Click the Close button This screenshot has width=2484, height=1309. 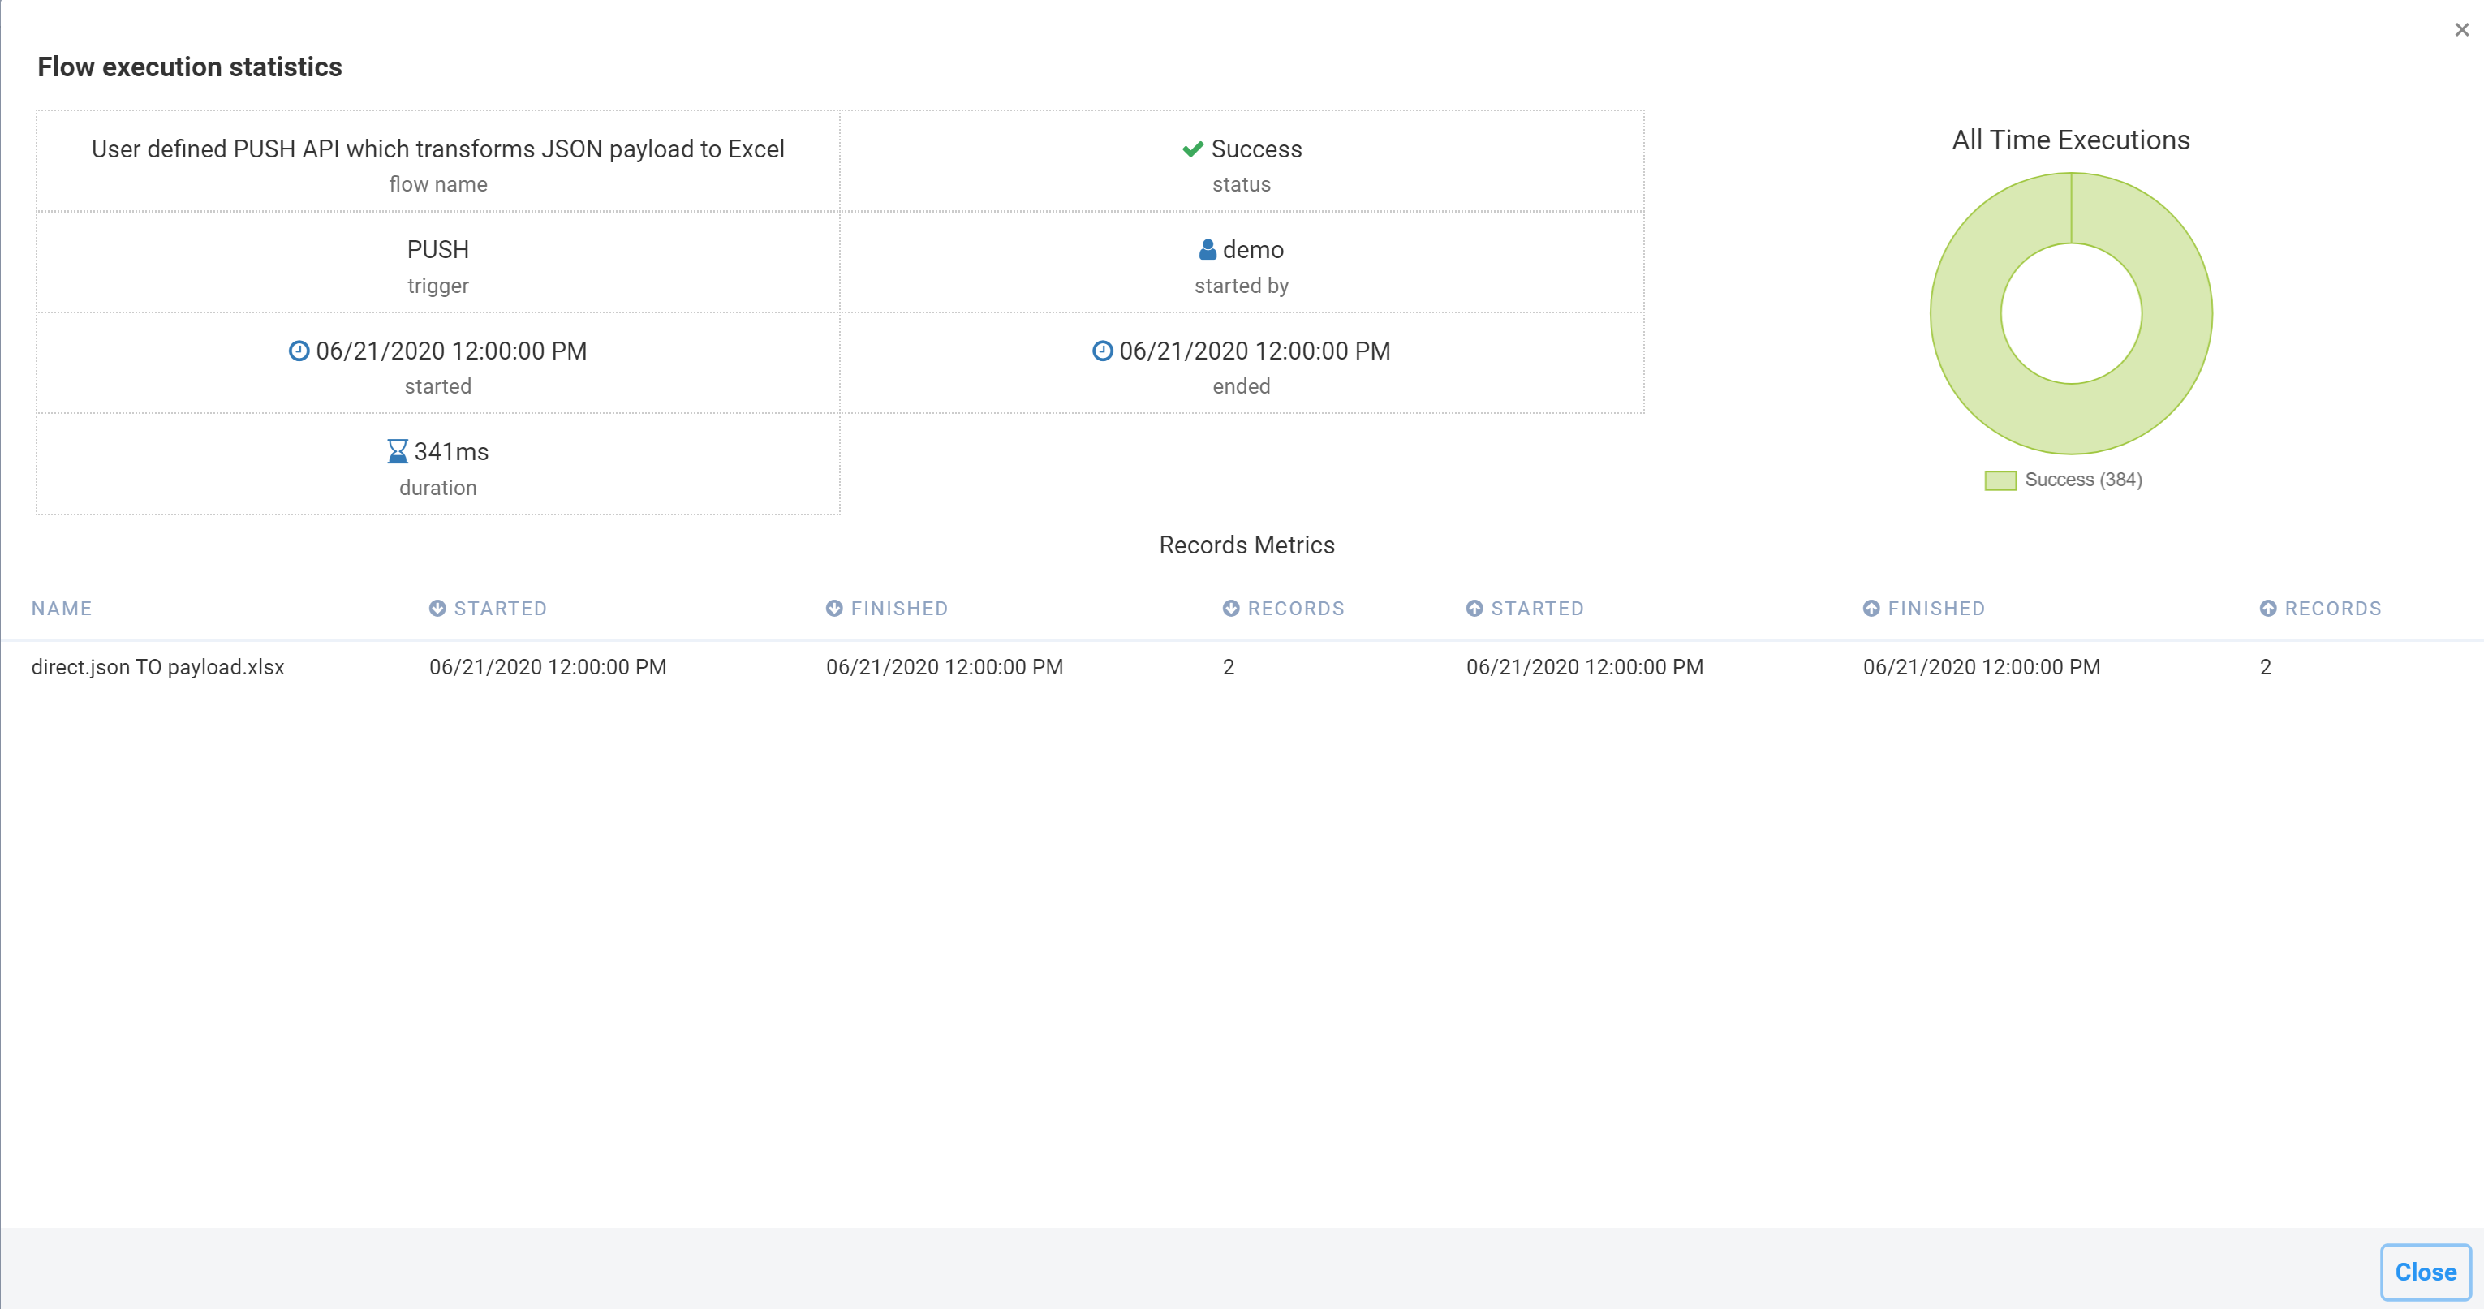pos(2426,1272)
